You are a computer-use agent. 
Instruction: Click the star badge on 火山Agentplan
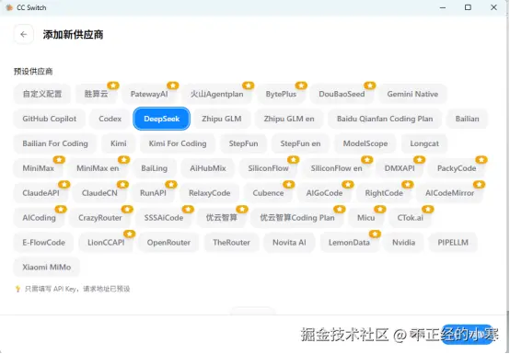click(x=249, y=86)
